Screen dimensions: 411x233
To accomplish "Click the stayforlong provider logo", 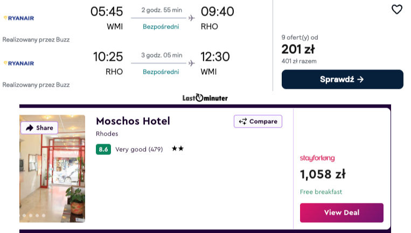I will pos(317,158).
